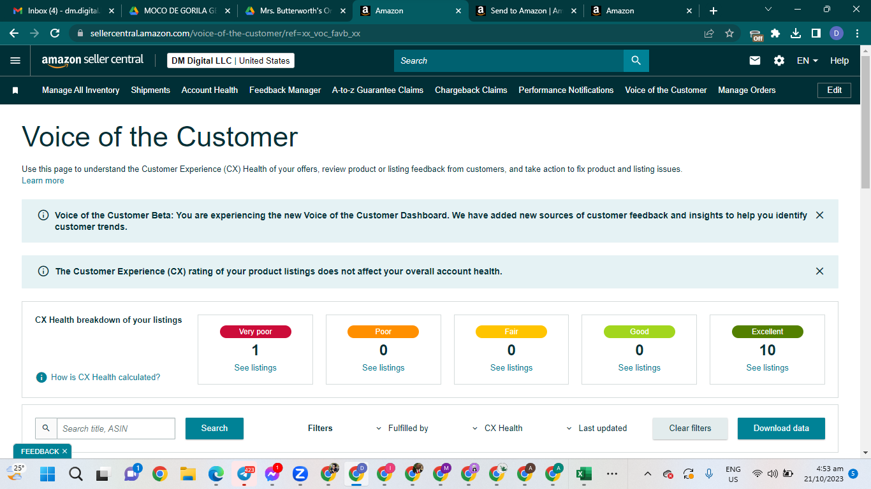The height and width of the screenshot is (489, 871).
Task: Open the Seller Central hamburger menu
Action: [15, 60]
